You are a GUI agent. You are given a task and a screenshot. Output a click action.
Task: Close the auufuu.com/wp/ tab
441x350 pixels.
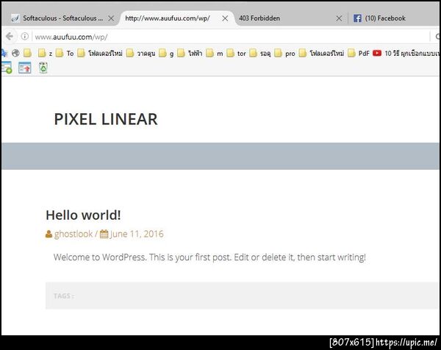225,18
